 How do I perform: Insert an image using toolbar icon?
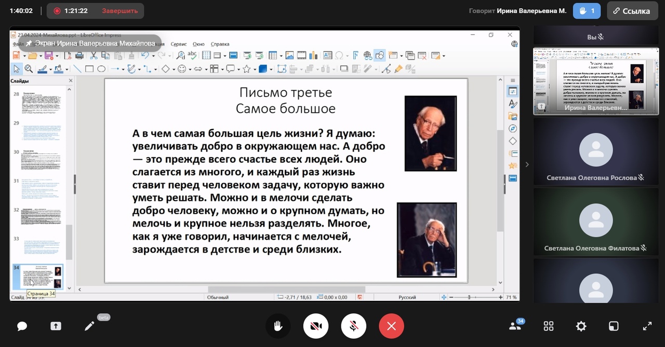[289, 55]
